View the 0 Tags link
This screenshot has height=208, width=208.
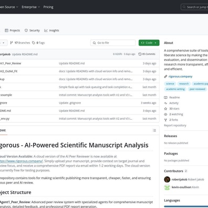pyautogui.click(x=38, y=43)
